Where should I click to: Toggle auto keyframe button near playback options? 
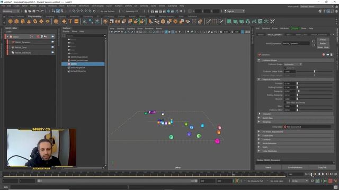[331, 181]
